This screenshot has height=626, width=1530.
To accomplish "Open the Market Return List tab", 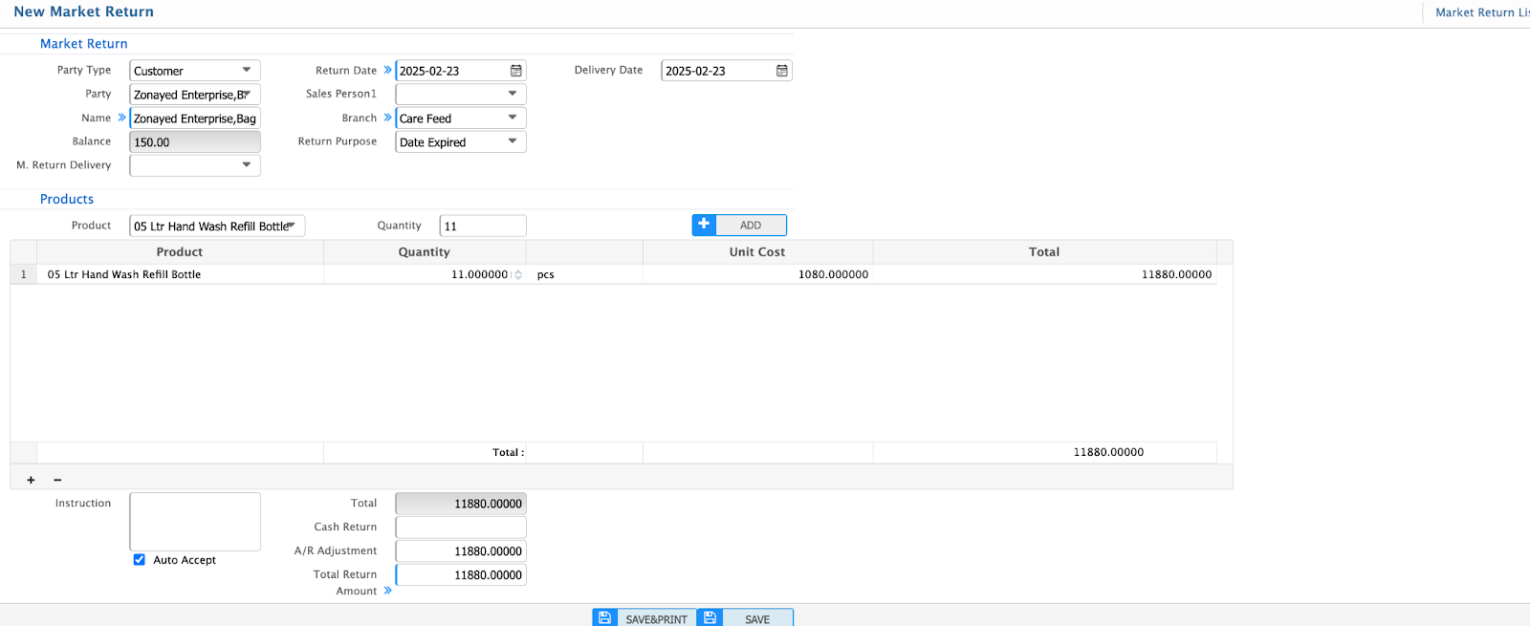I will 1480,12.
